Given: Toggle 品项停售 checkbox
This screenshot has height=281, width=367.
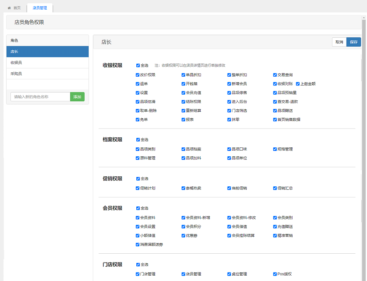Looking at the screenshot, I should tap(229, 93).
